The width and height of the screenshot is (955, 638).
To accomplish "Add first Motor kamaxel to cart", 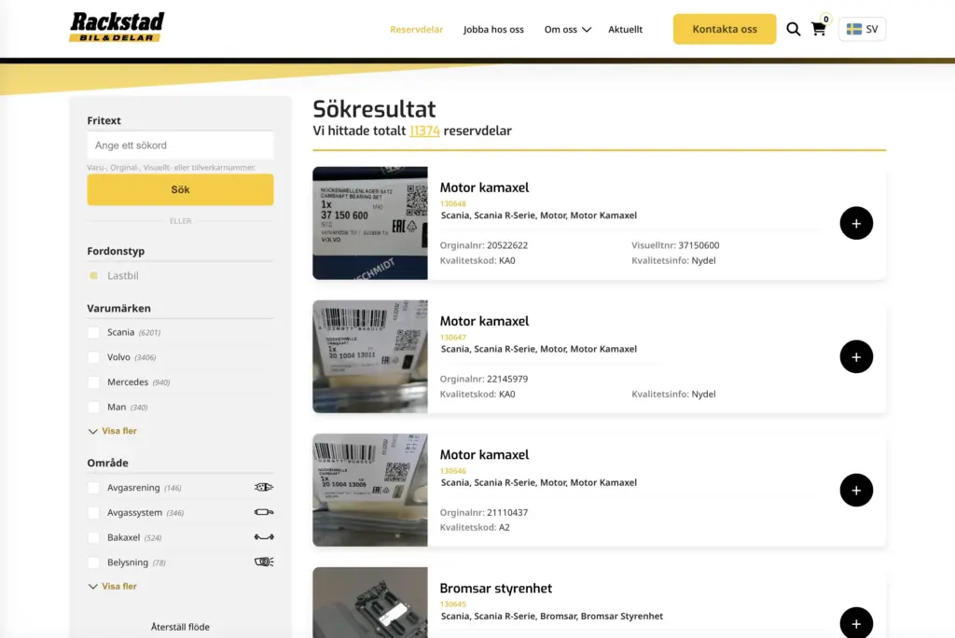I will pos(856,223).
